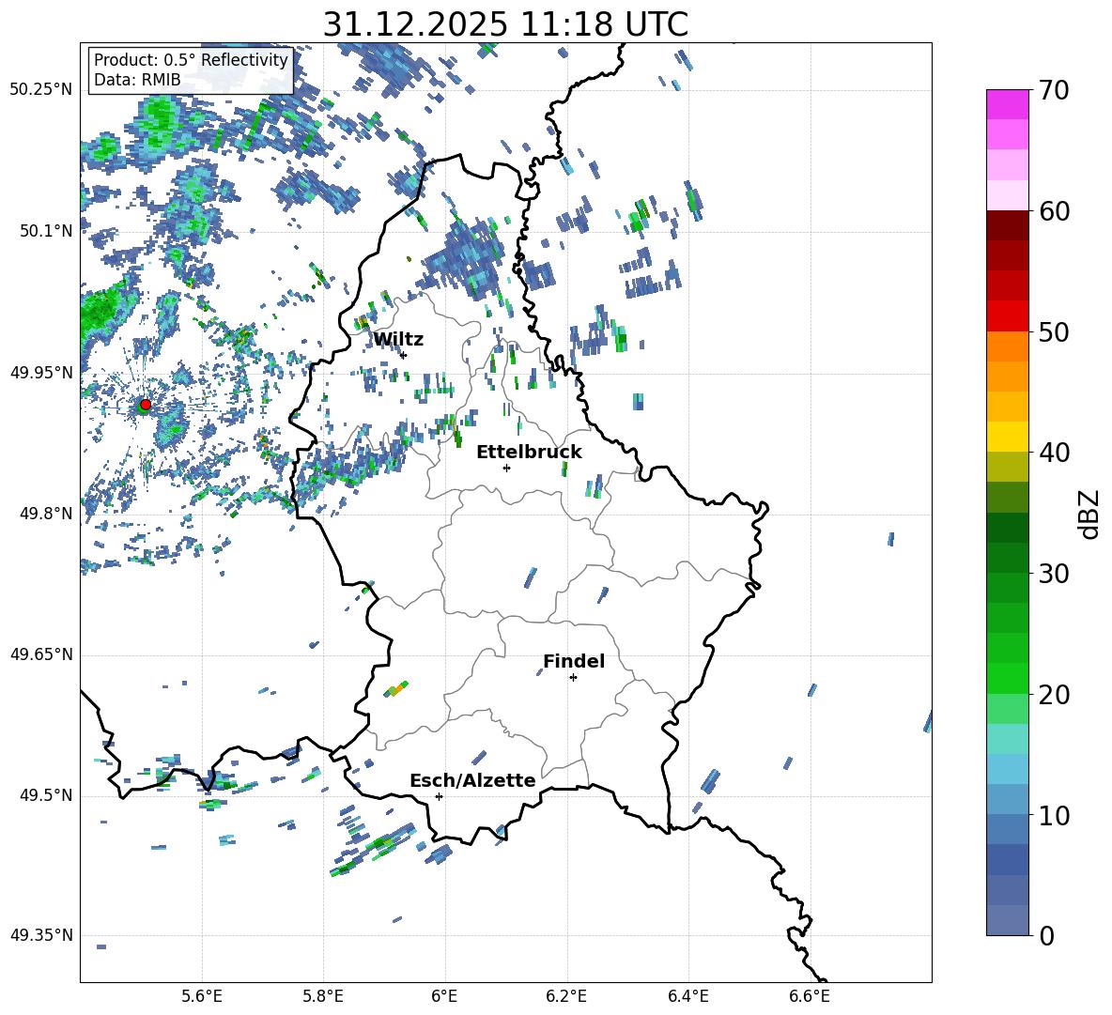Click the 49.5°N latitude label
This screenshot has height=1015, width=1112.
[x=47, y=795]
